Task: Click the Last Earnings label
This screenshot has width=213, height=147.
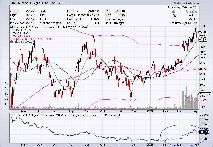Action: [114, 19]
